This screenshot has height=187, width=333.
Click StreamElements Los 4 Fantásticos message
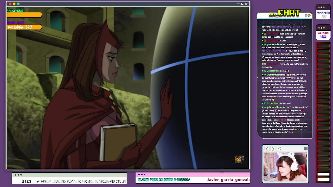pyautogui.click(x=285, y=120)
